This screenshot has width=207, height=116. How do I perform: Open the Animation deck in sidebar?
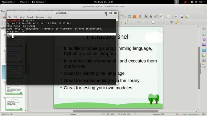coord(204,45)
